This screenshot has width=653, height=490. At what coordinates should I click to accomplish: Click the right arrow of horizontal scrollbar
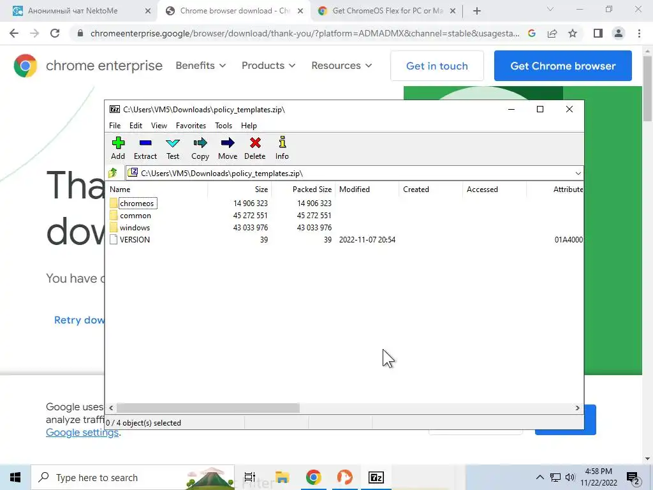pyautogui.click(x=577, y=408)
